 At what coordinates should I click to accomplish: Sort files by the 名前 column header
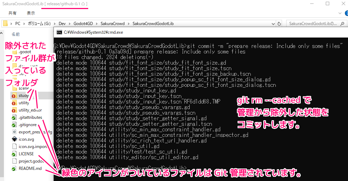16,35
